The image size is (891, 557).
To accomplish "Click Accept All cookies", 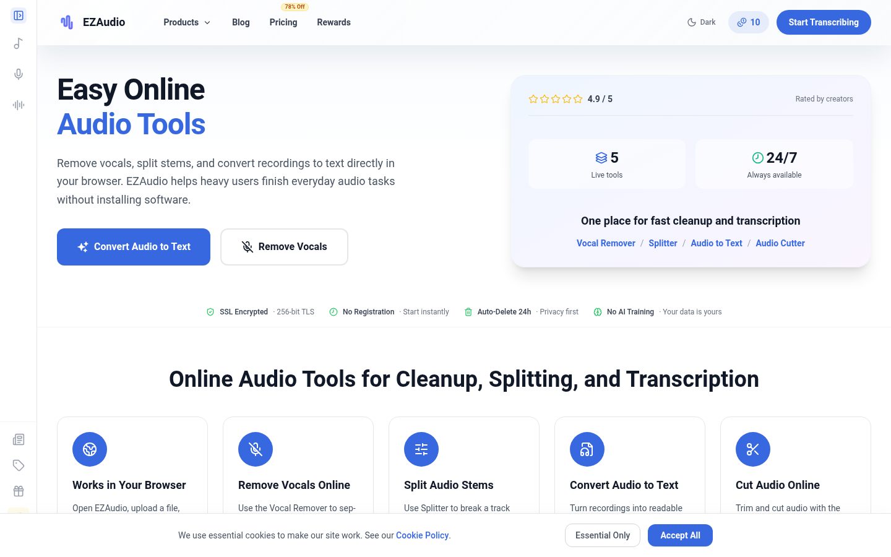I will tap(680, 535).
